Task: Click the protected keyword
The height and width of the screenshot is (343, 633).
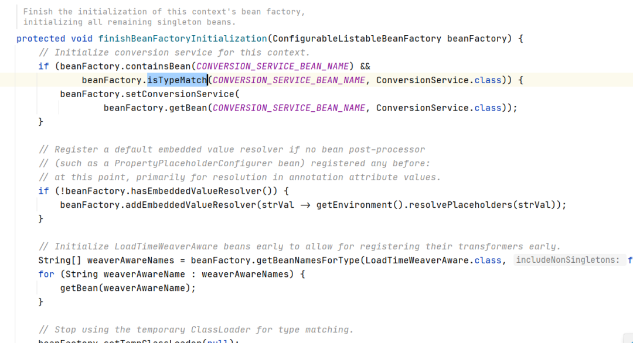Action: [x=41, y=39]
